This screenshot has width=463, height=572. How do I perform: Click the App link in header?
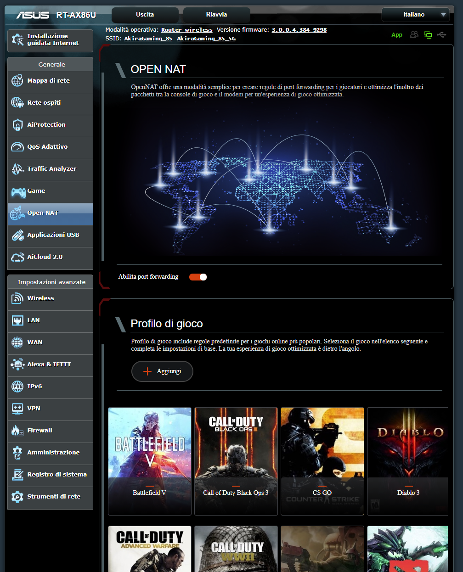click(x=397, y=35)
